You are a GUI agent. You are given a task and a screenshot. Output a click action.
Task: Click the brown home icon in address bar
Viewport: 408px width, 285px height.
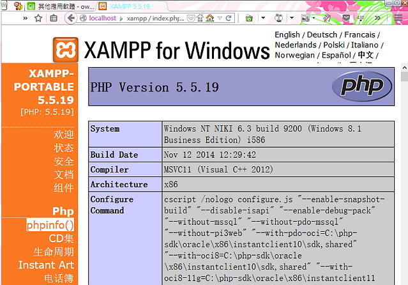[x=209, y=18]
